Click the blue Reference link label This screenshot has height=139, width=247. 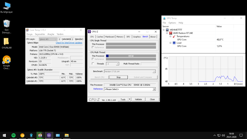[98, 89]
